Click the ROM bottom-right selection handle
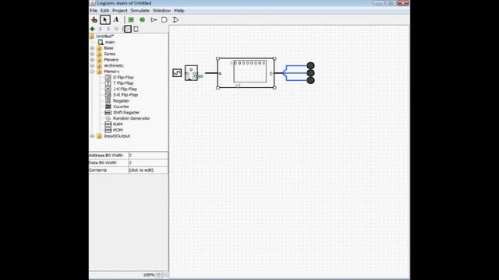Image resolution: width=499 pixels, height=280 pixels. click(x=274, y=88)
